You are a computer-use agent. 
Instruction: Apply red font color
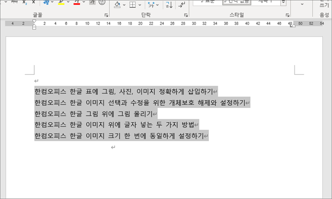click(77, 2)
